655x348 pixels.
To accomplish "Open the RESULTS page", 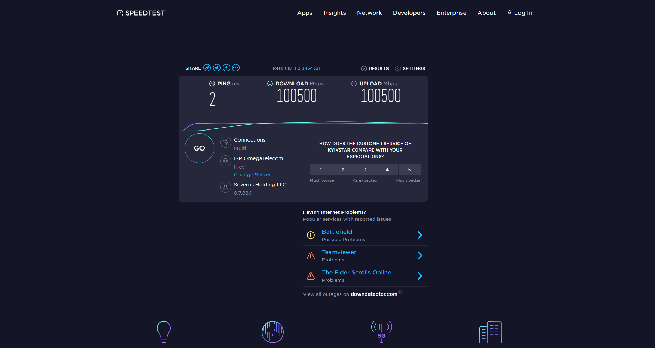I will tap(378, 69).
